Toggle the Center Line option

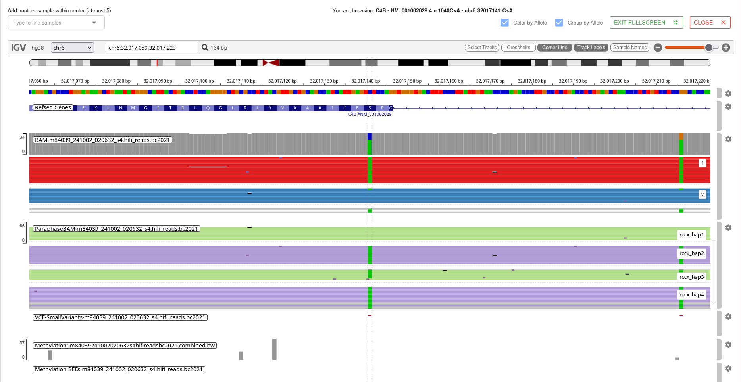(554, 48)
